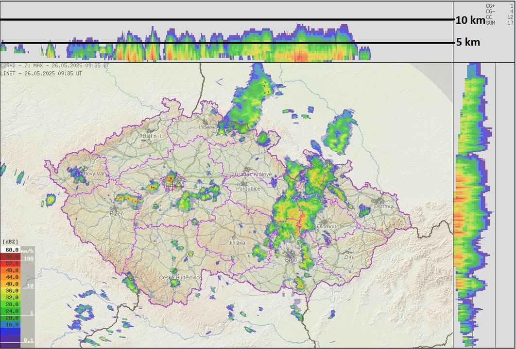This screenshot has height=349, width=516.
Task: Click the LINET 09:35 UT timestamp line
Action: [x=41, y=74]
